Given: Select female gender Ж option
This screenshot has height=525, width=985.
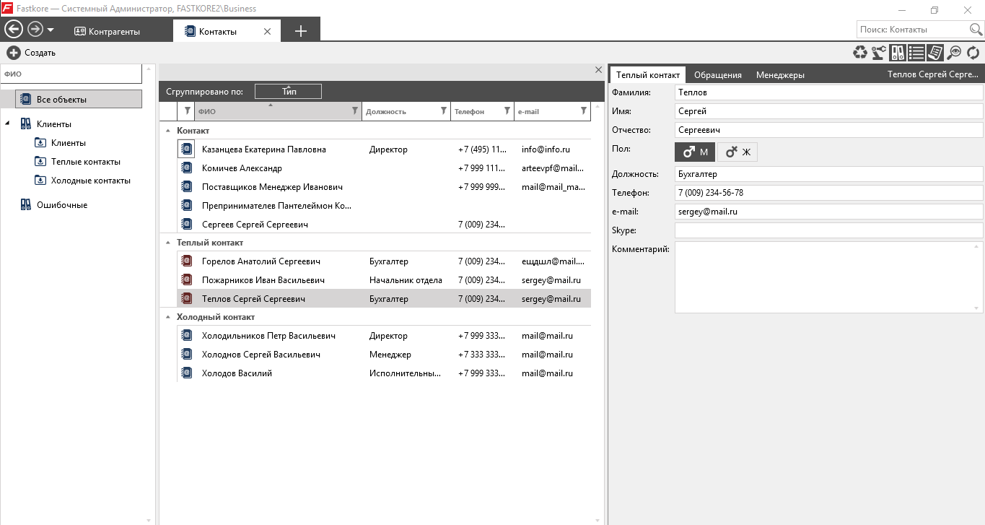Looking at the screenshot, I should coord(737,152).
